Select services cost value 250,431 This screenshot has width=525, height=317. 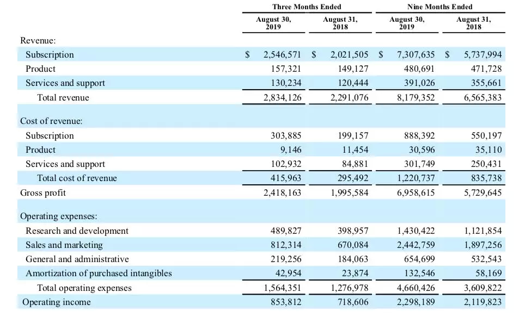486,164
